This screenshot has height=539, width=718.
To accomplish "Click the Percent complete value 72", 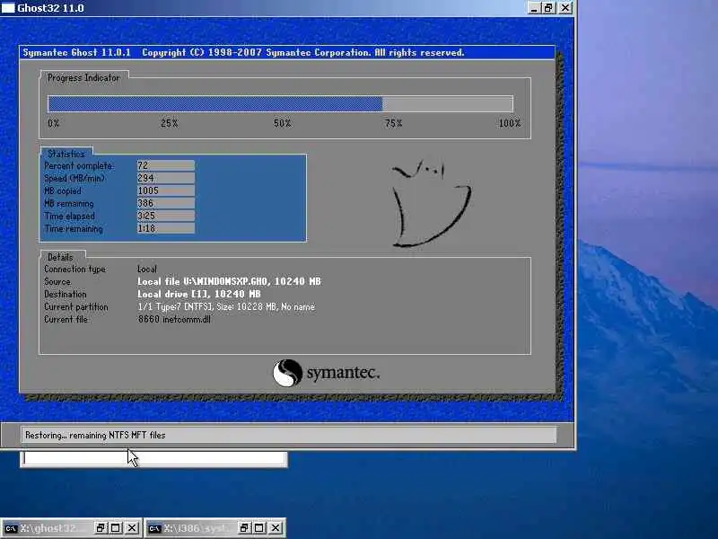I will click(x=166, y=165).
